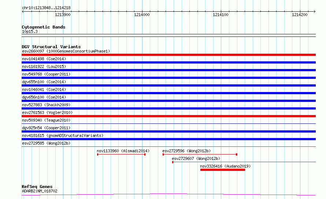The height and width of the screenshot is (199, 326).
Task: Click the 10p15.3 cytogenetic band bar
Action: coord(168,35)
